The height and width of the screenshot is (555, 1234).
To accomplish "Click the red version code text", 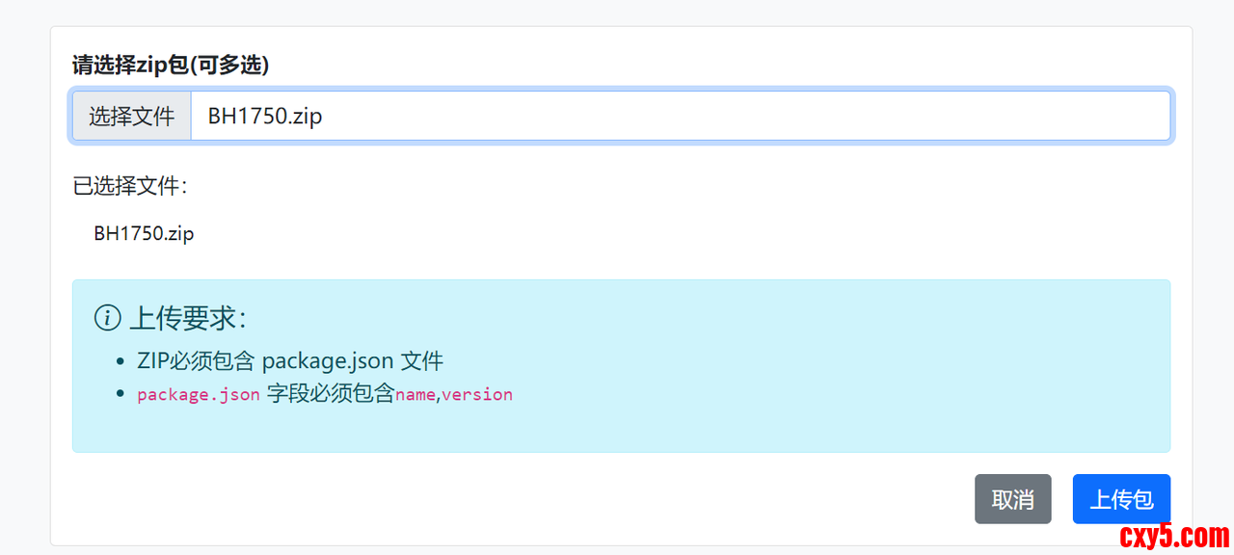I will 477,394.
